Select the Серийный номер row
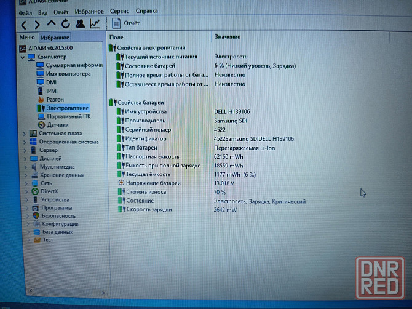Viewport: 412px width, 309px height. 171,130
